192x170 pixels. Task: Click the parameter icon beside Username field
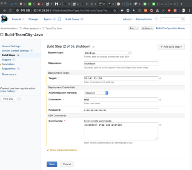[x=160, y=100]
